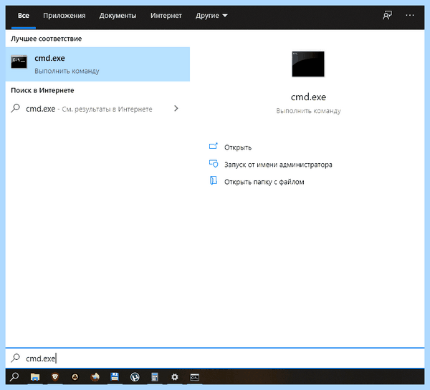
Task: Click the feedback person icon in header
Action: [387, 15]
